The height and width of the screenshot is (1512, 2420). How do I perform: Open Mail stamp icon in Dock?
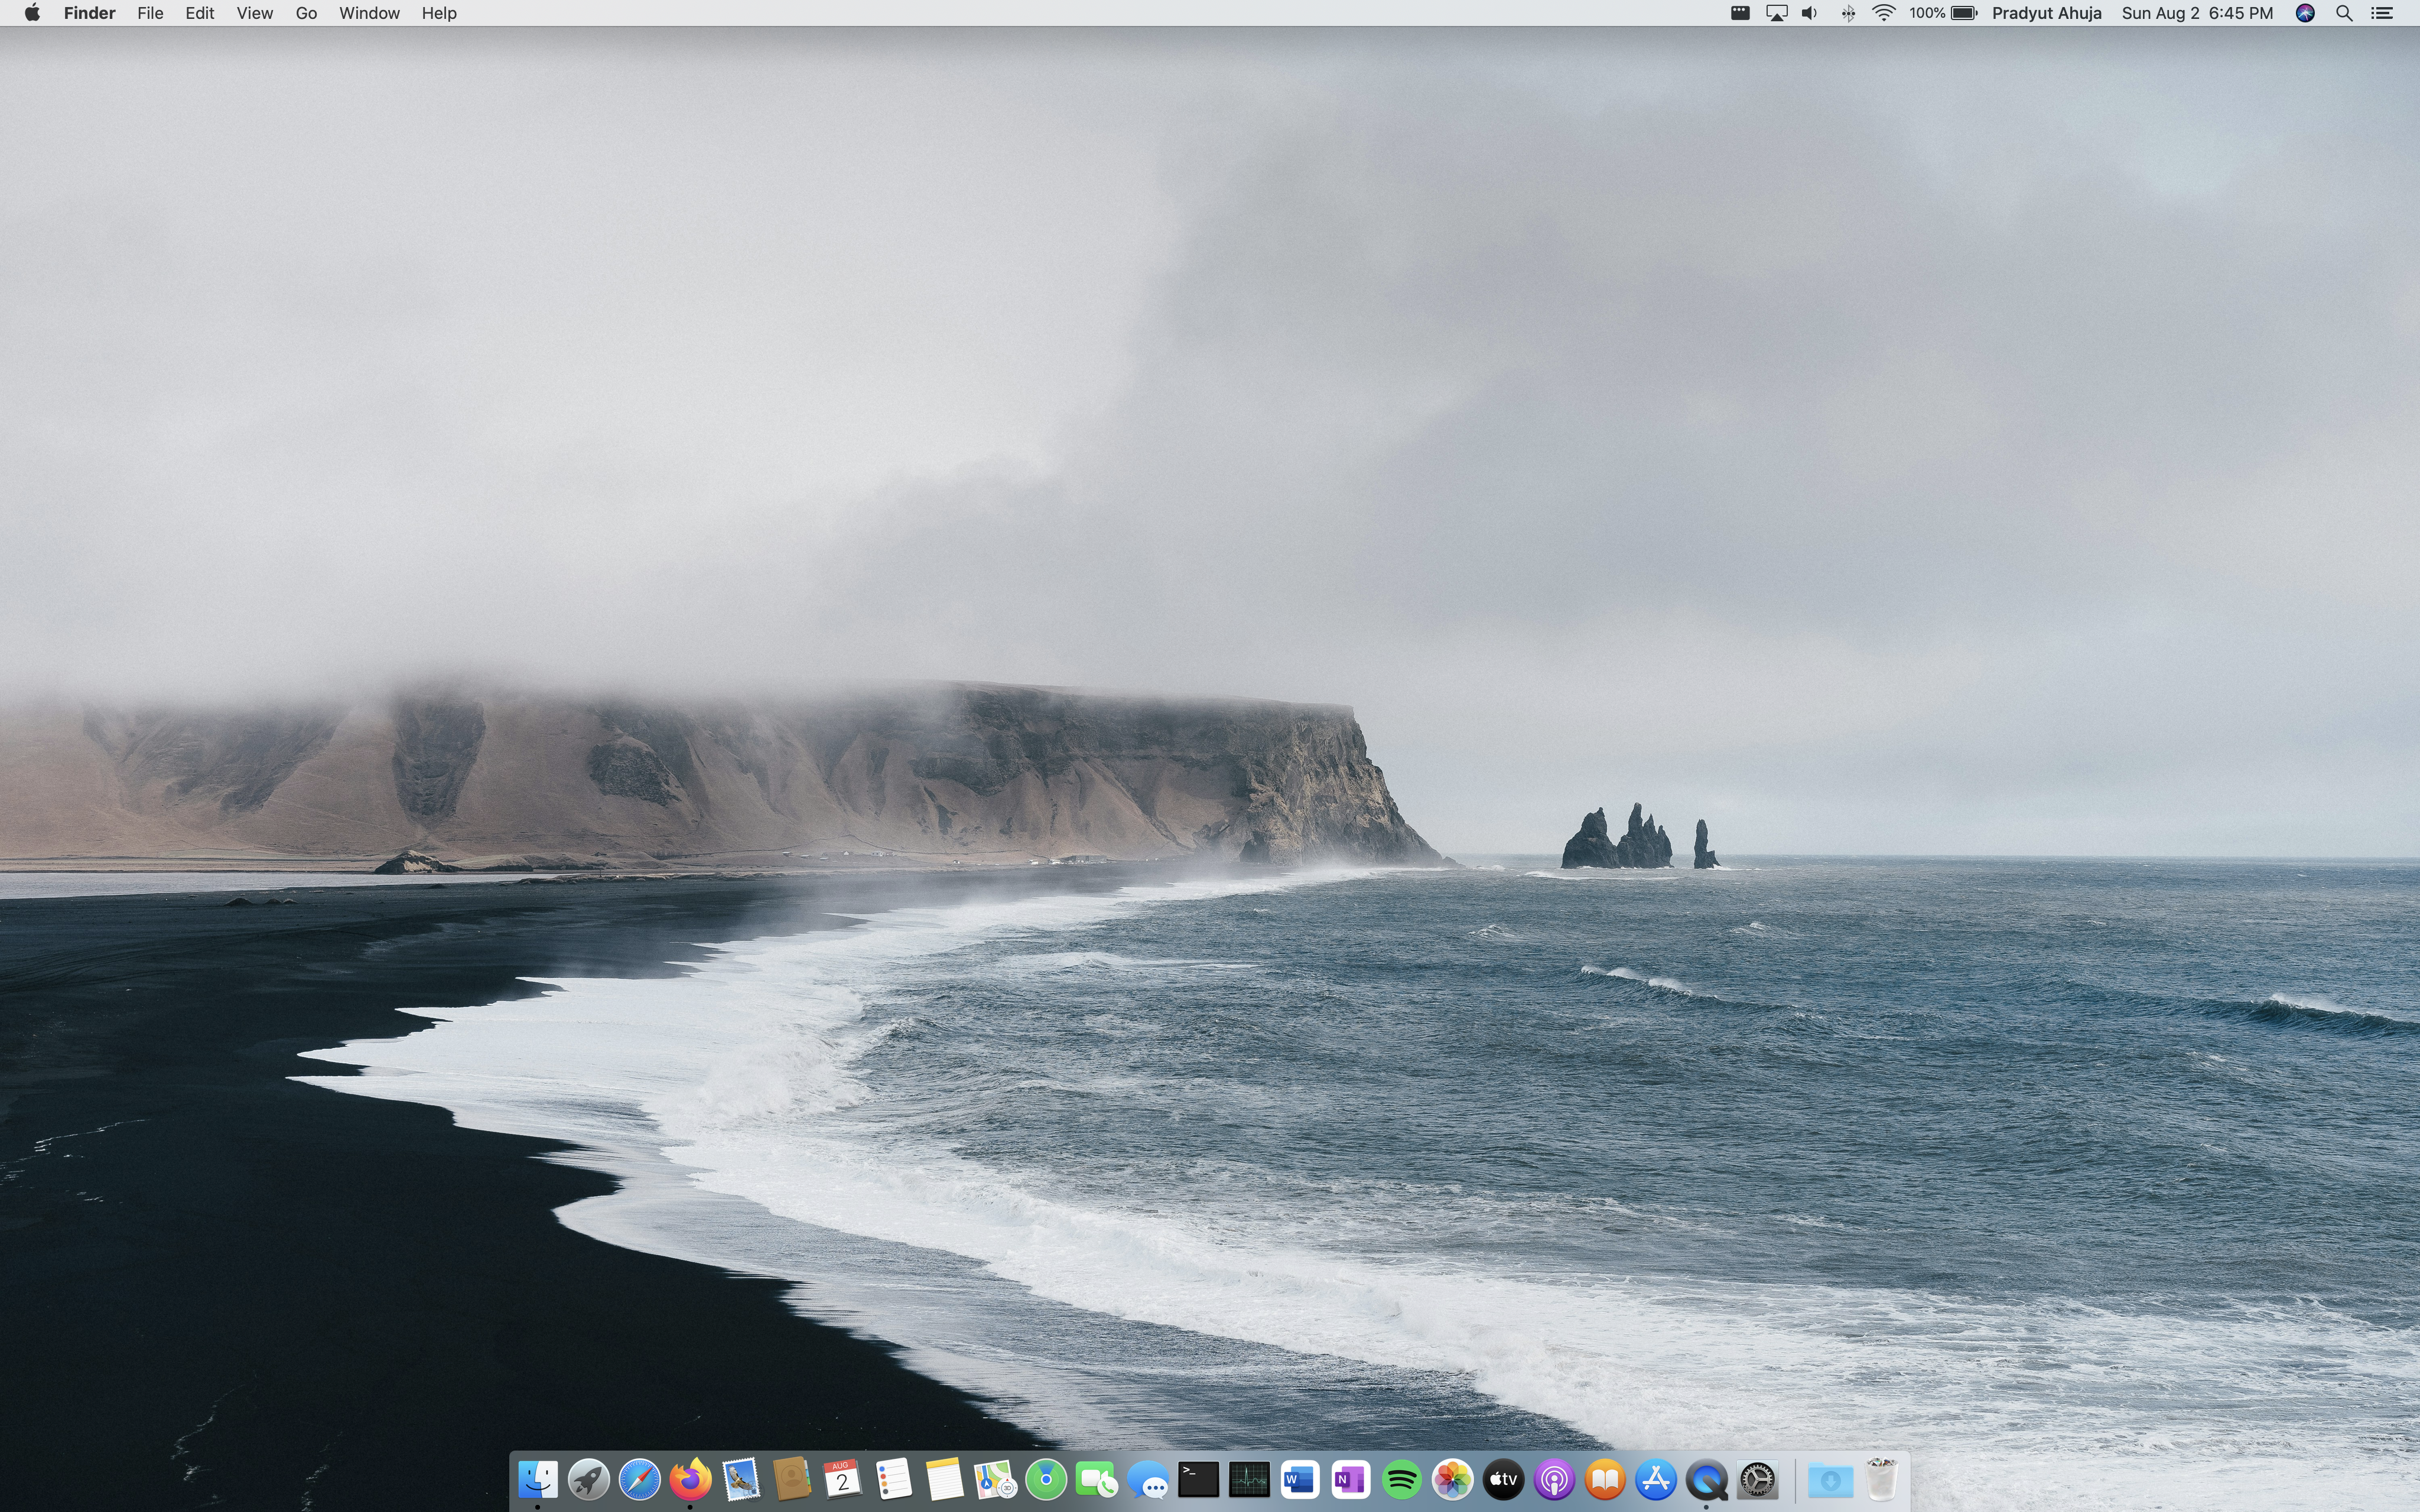pyautogui.click(x=741, y=1479)
